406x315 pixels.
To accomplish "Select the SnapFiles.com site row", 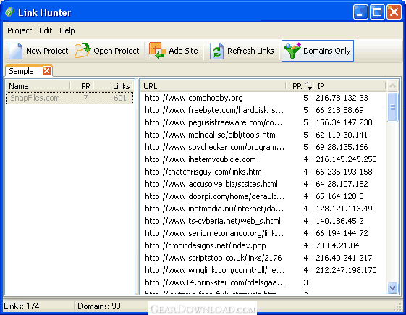I will click(x=69, y=98).
